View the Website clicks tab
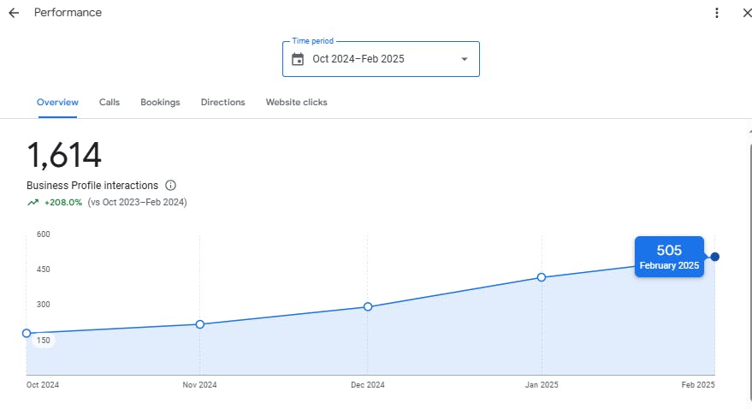752x409 pixels. [296, 103]
